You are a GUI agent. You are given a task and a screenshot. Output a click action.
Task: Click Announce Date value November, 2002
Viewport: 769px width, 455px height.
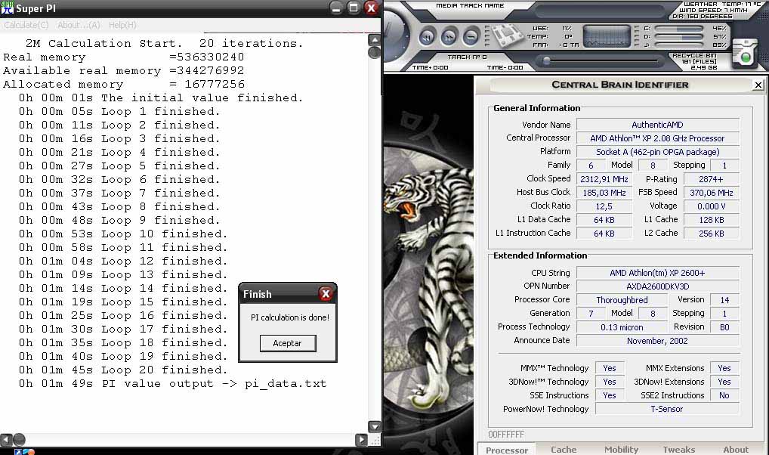tap(658, 341)
